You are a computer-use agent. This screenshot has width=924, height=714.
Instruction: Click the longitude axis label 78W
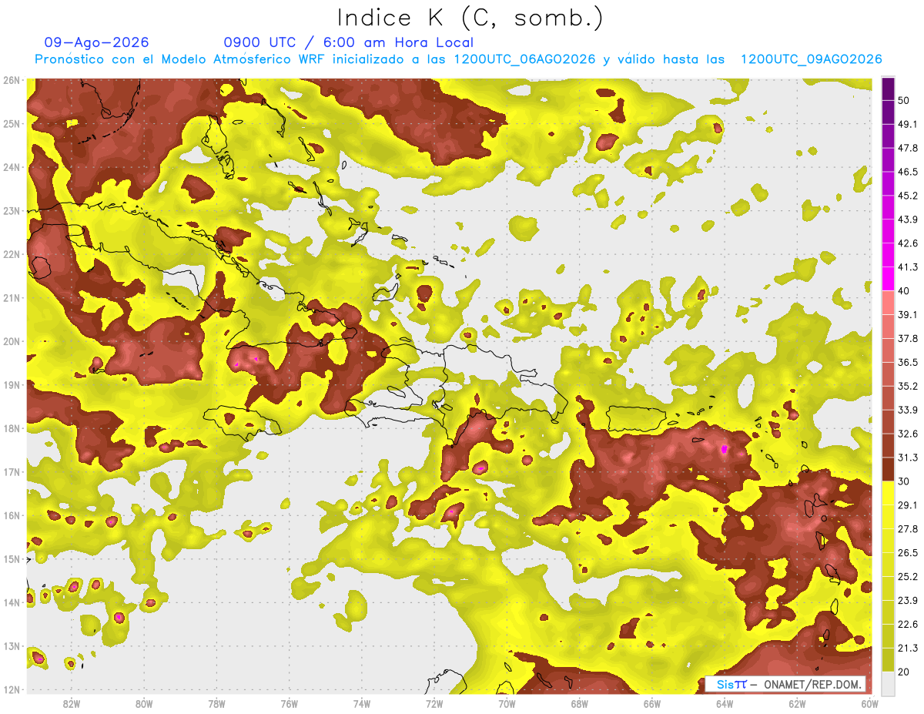[x=216, y=703]
